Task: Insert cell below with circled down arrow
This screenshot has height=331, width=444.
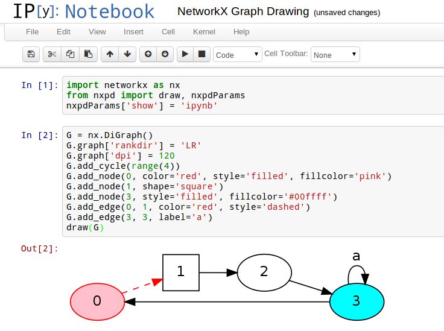Action: pos(165,54)
